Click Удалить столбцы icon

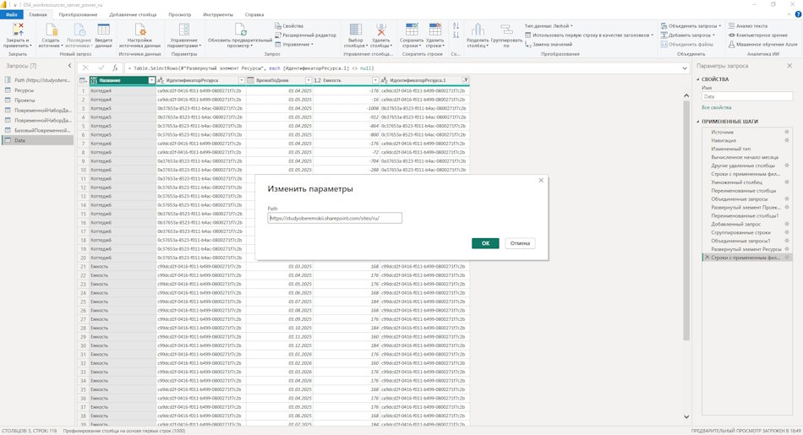point(381,30)
